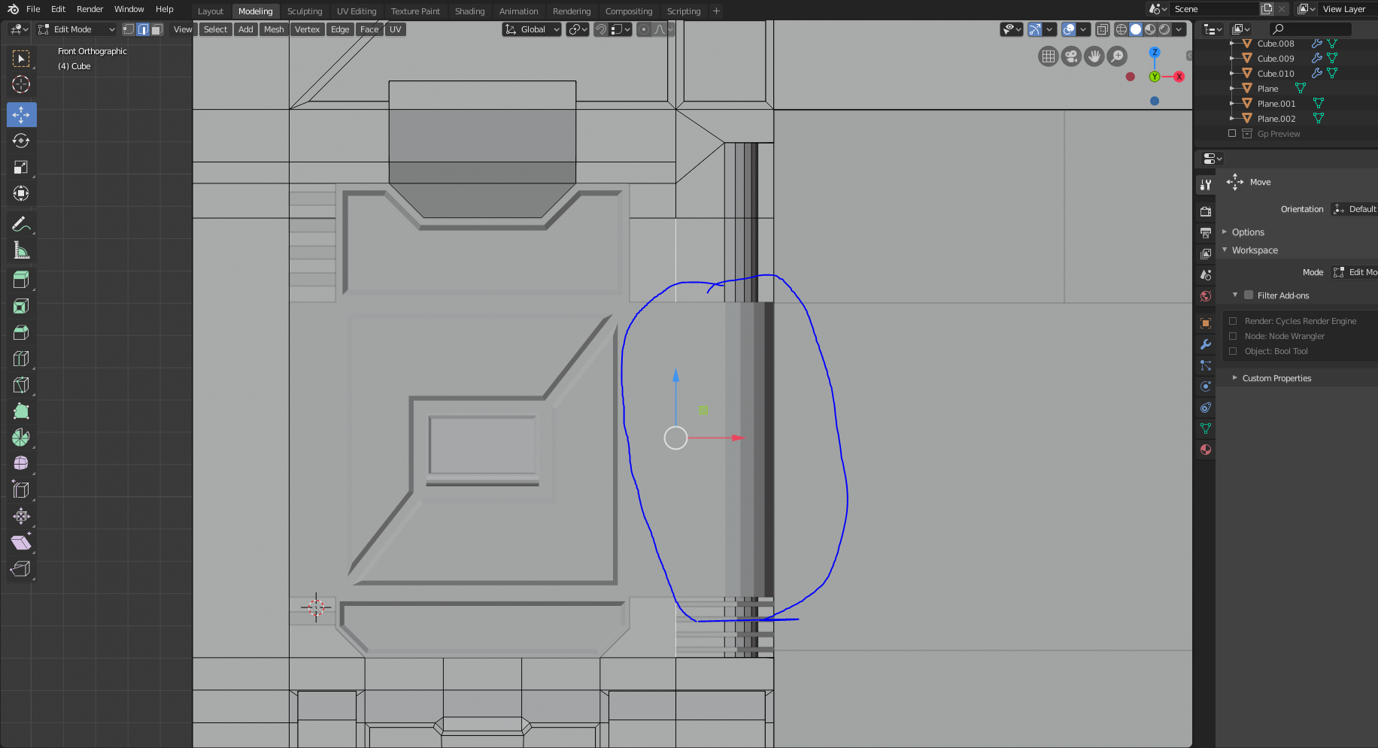Expand Cube.010 in the outliner
The image size is (1378, 748).
tap(1231, 74)
